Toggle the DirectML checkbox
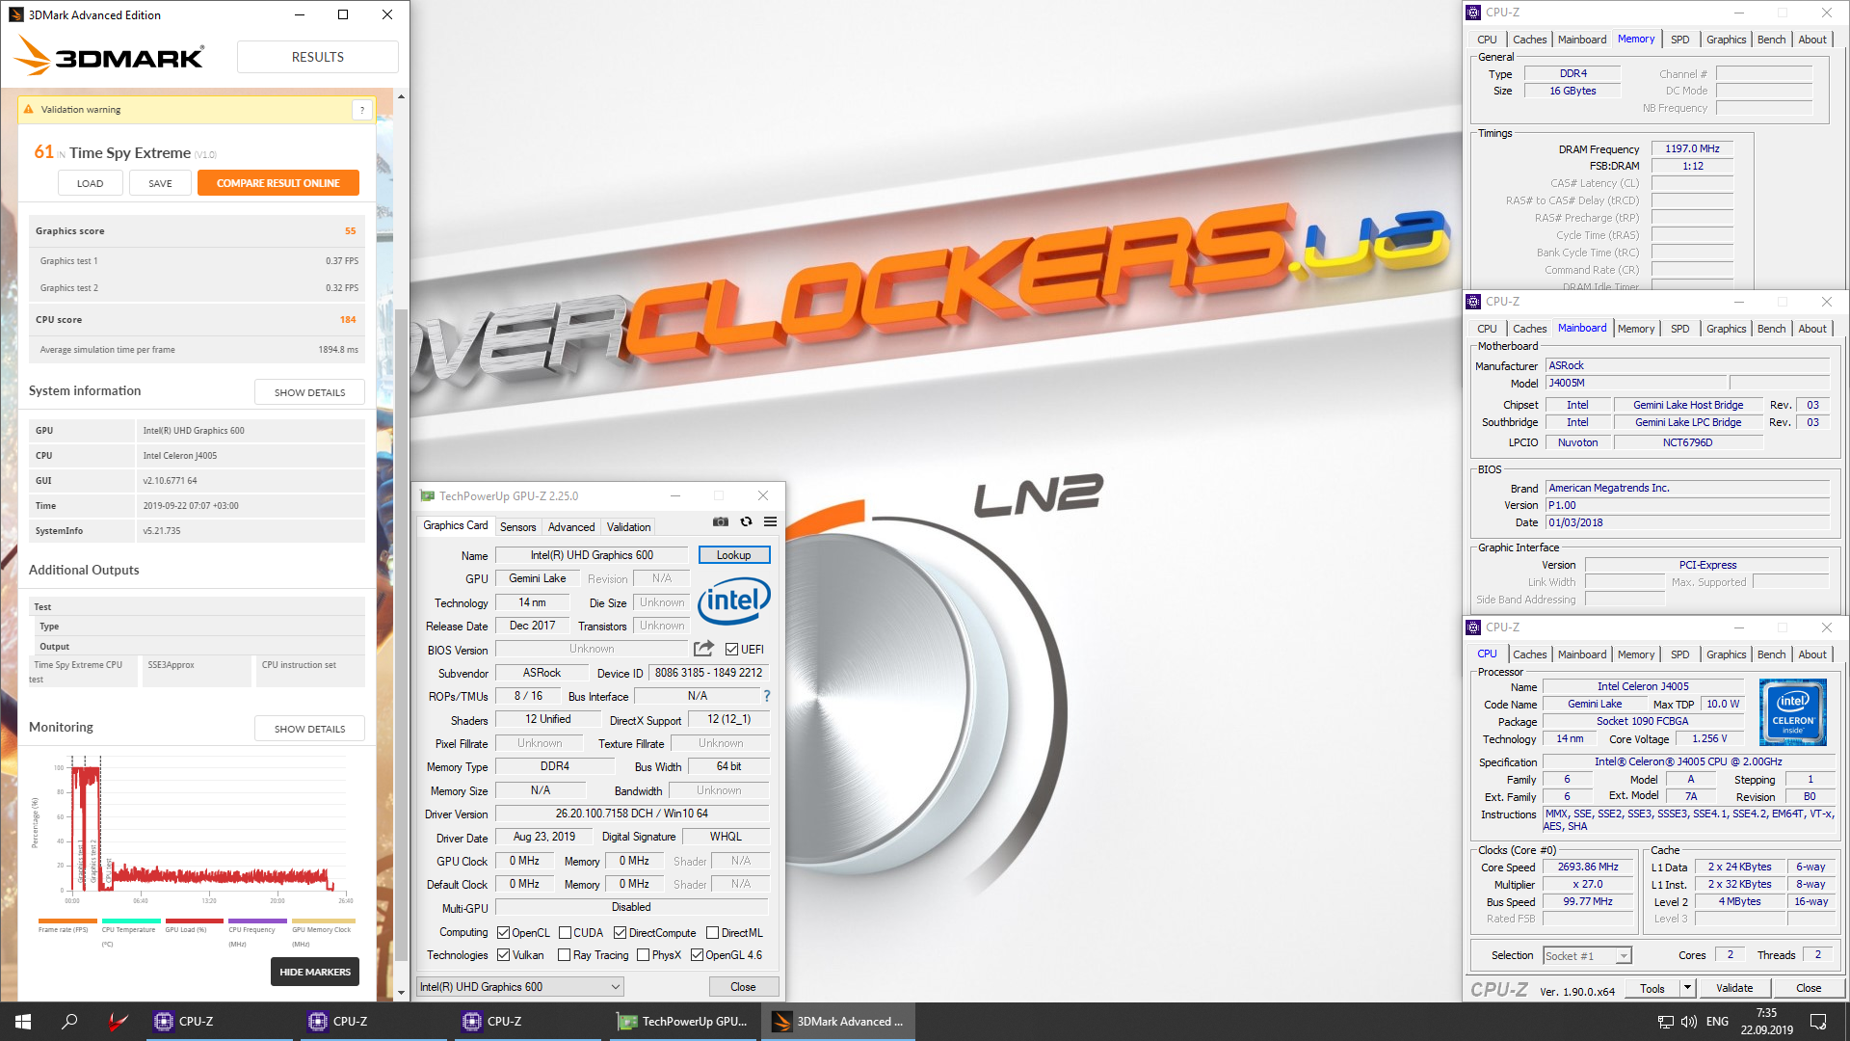The height and width of the screenshot is (1041, 1850). point(712,932)
